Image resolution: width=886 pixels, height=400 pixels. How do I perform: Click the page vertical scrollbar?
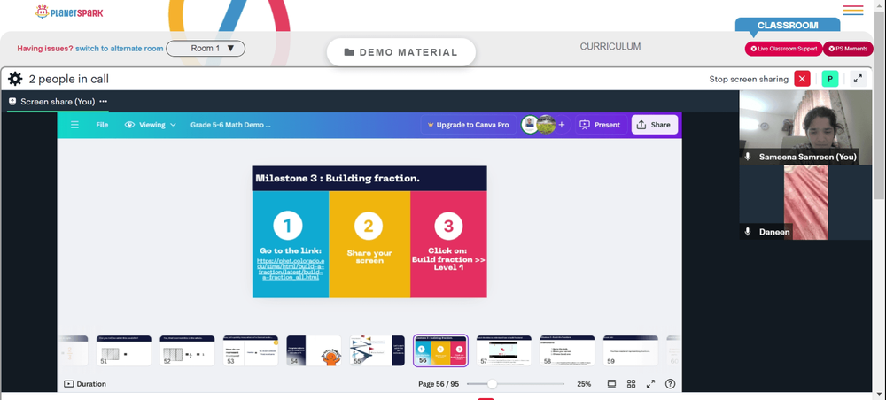880,107
